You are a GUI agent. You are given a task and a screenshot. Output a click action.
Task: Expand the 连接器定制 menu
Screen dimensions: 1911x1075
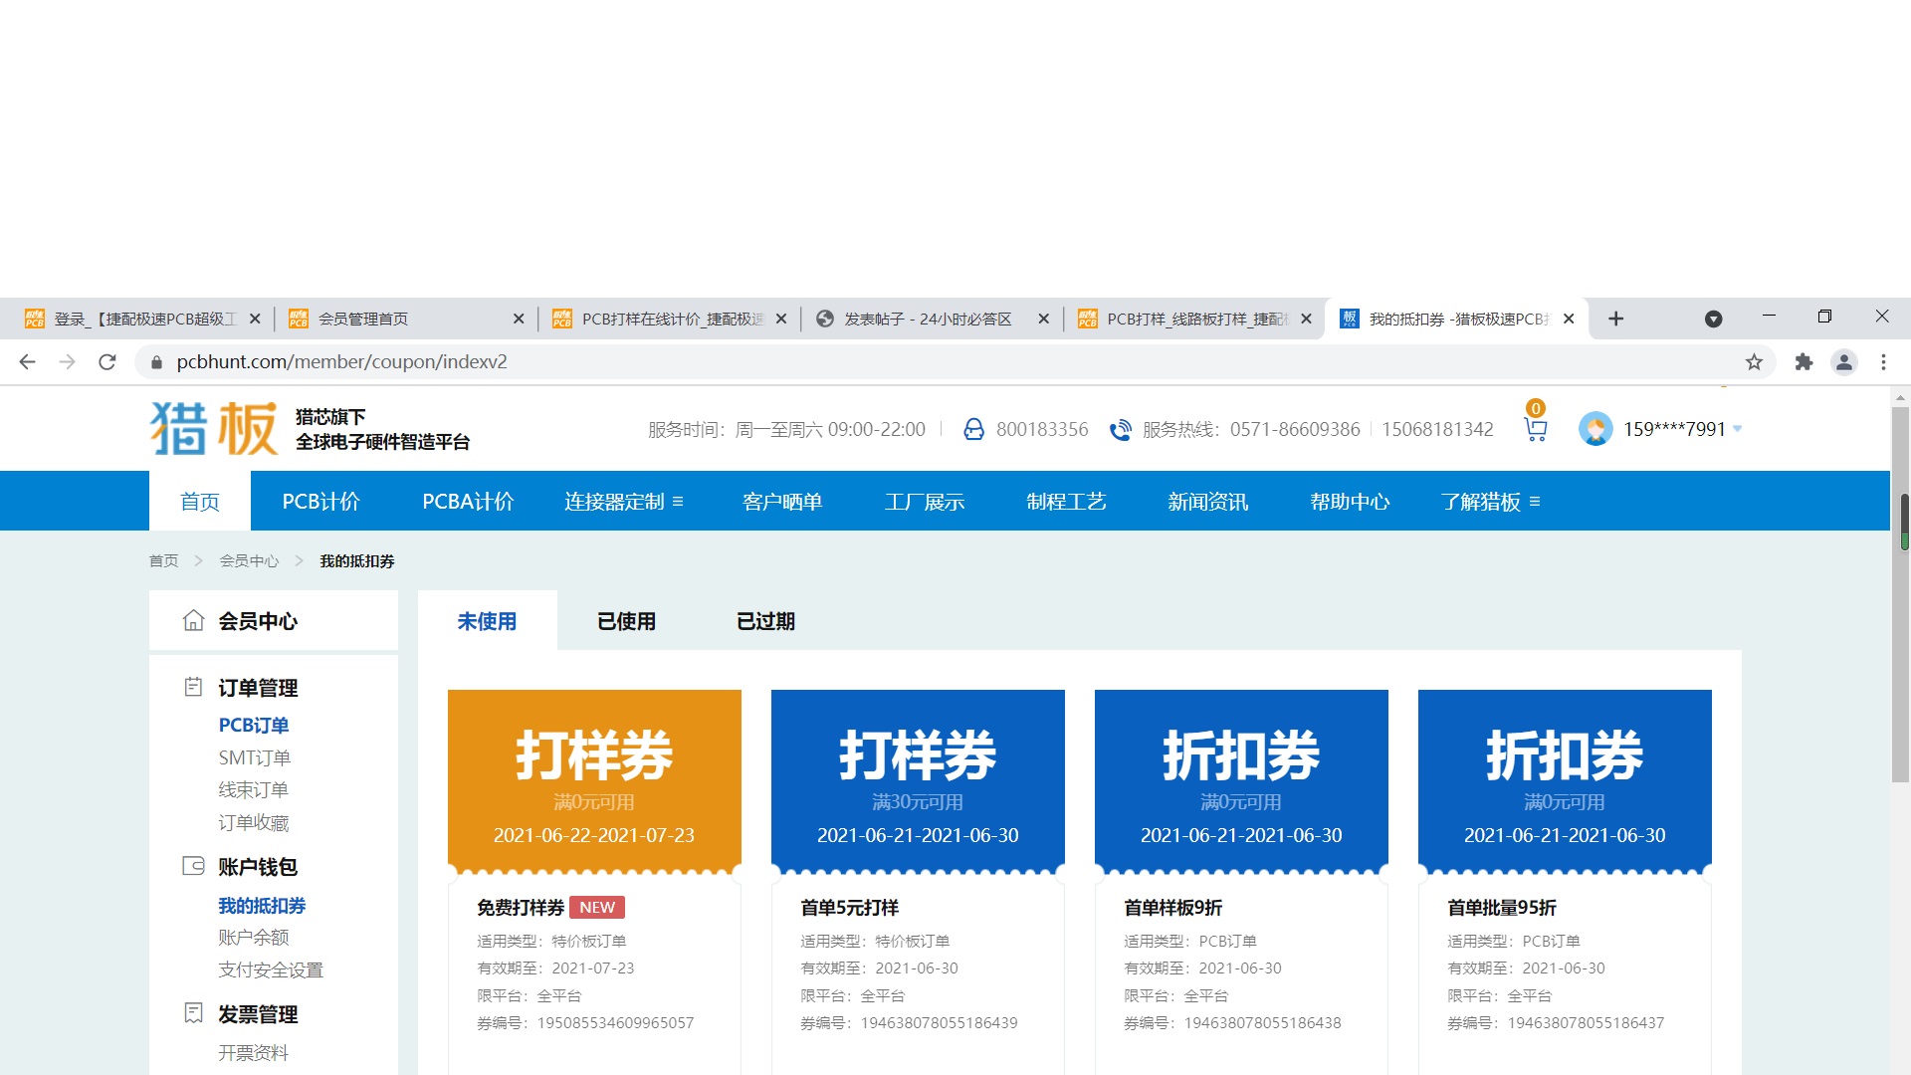(x=623, y=502)
